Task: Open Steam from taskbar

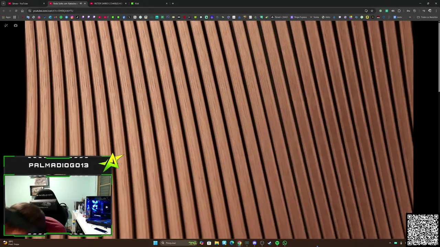Action: tap(269, 243)
